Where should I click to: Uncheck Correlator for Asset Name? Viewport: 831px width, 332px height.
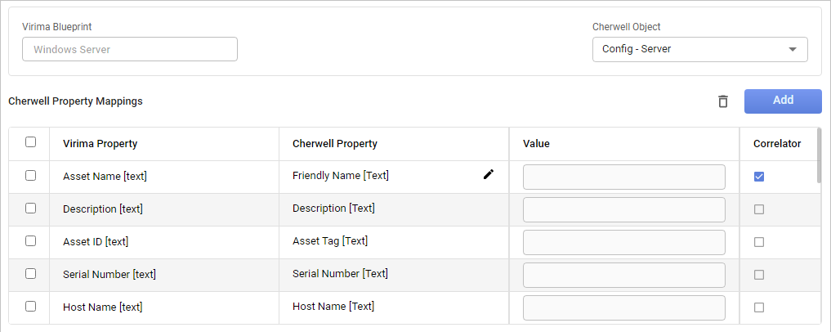[759, 177]
